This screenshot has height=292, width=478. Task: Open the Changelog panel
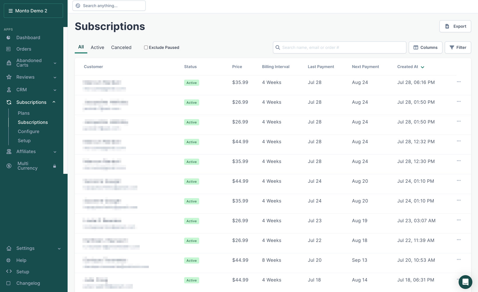click(28, 283)
